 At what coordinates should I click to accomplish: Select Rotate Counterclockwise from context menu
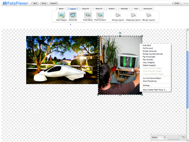[153, 54]
